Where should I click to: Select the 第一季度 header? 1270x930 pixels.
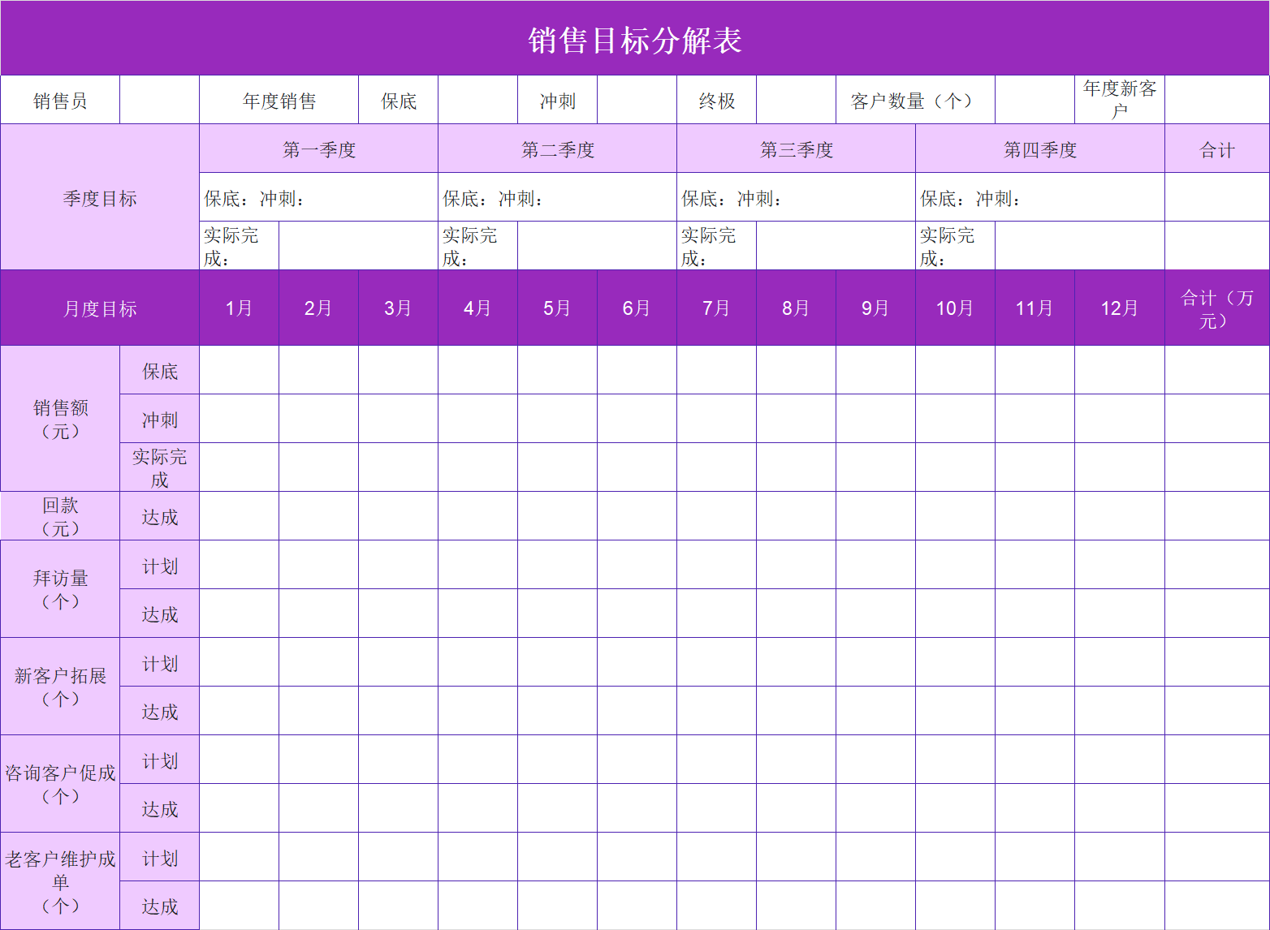click(317, 149)
